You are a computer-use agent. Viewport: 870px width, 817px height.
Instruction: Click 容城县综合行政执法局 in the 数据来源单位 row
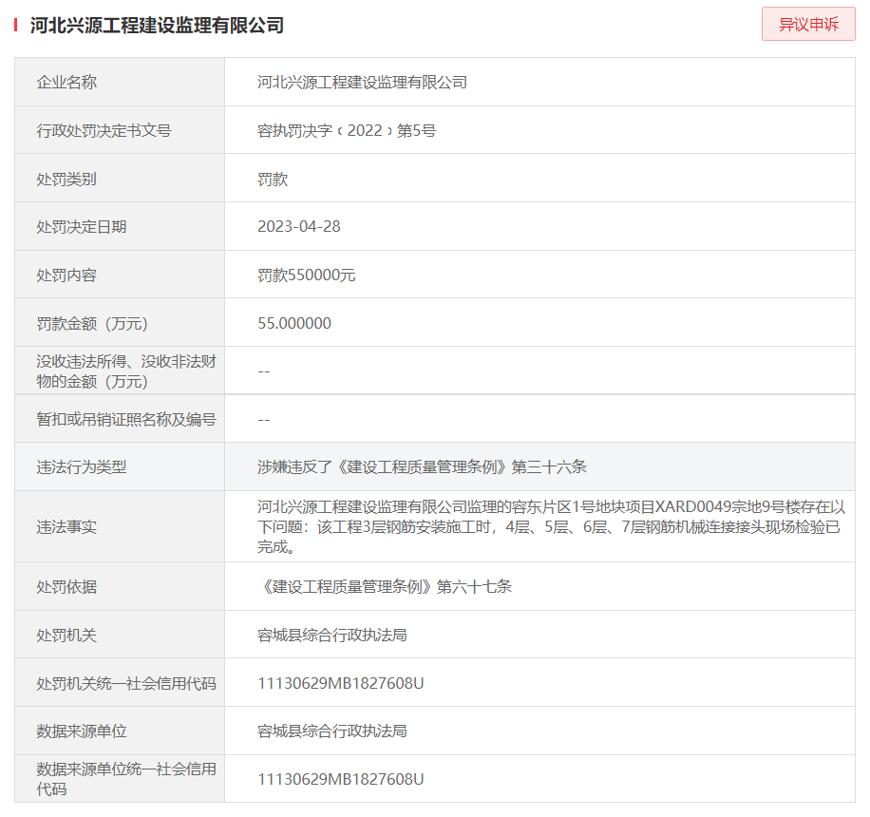point(331,731)
